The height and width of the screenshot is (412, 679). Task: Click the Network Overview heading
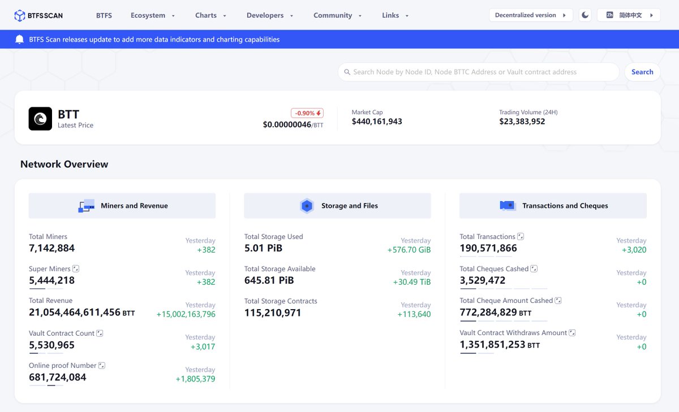[x=65, y=164]
